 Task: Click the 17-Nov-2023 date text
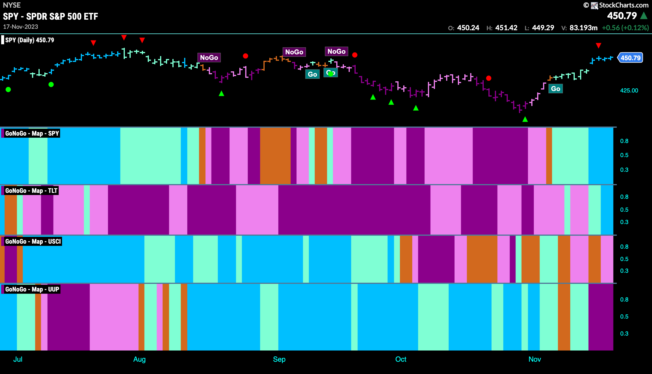point(21,27)
